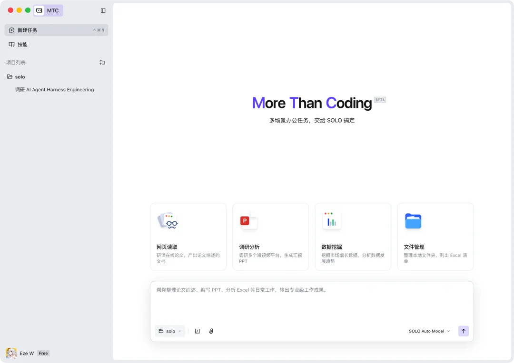514x363 pixels.
Task: Click the BETA badge next to the title
Action: 380,100
